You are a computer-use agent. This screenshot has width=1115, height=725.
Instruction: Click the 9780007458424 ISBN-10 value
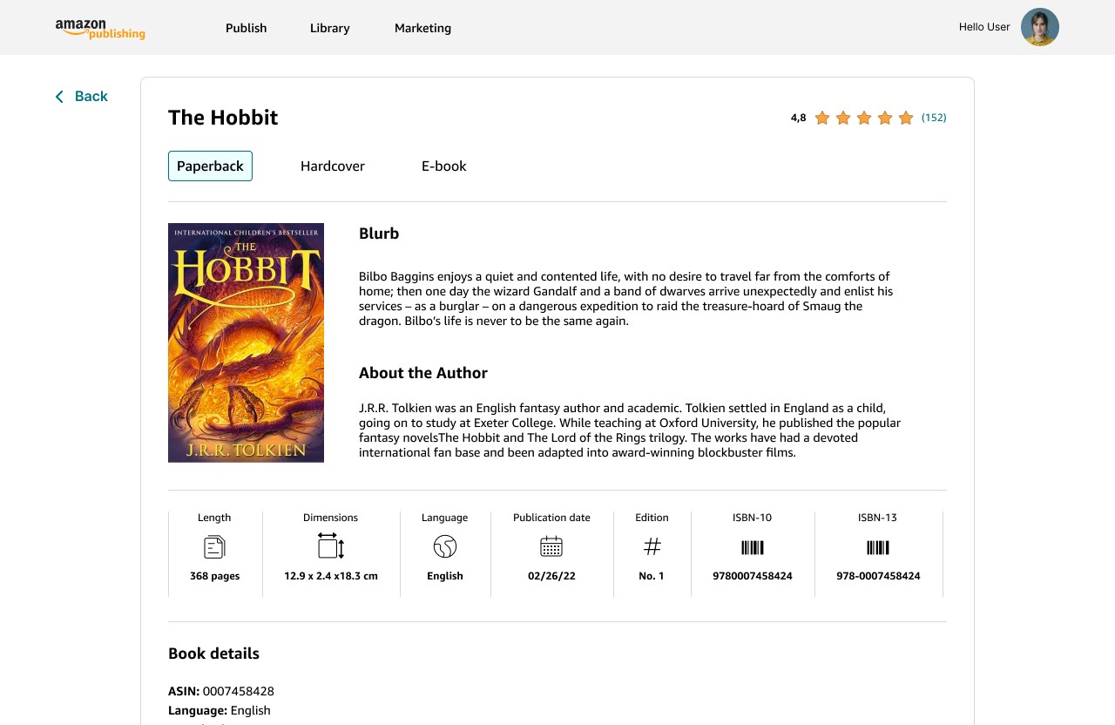pos(753,576)
